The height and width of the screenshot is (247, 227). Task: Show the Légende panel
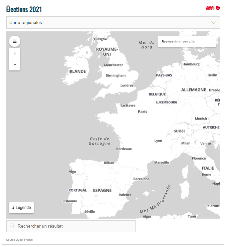click(21, 208)
